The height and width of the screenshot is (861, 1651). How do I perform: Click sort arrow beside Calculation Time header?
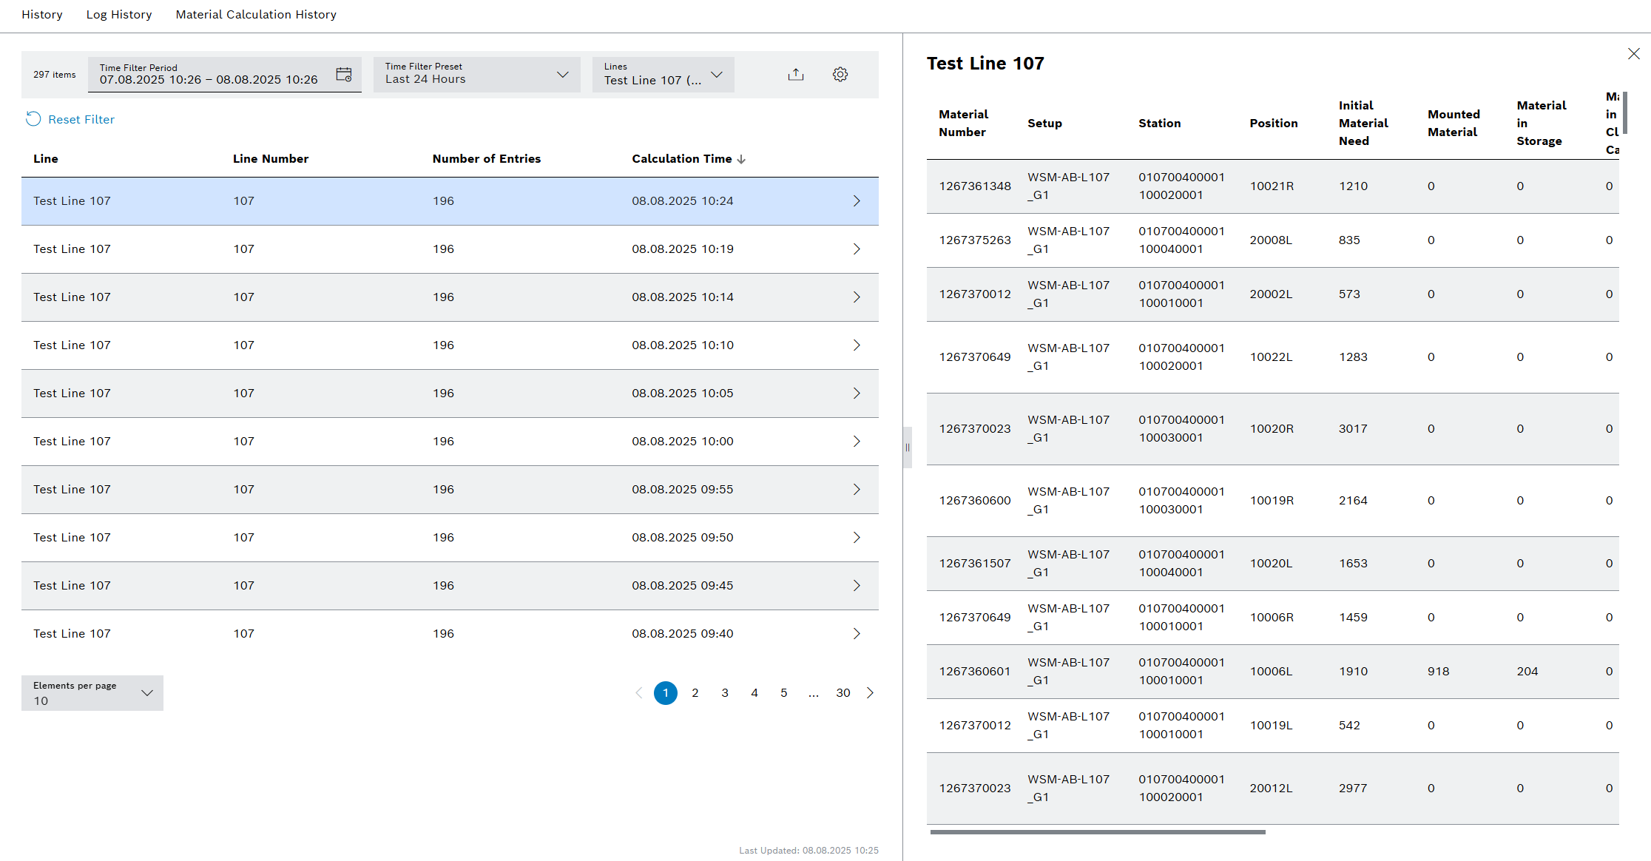coord(741,159)
